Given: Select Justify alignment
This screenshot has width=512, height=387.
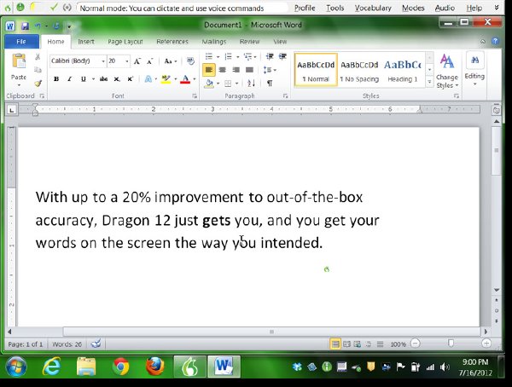Looking at the screenshot, I should [x=249, y=70].
